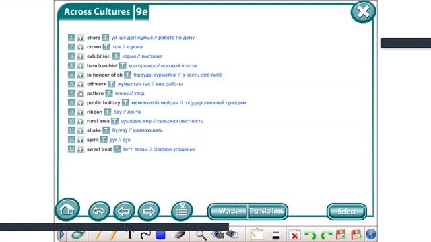The image size is (431, 242).
Task: Select the eraser tool in bottom toolbar
Action: pyautogui.click(x=178, y=235)
